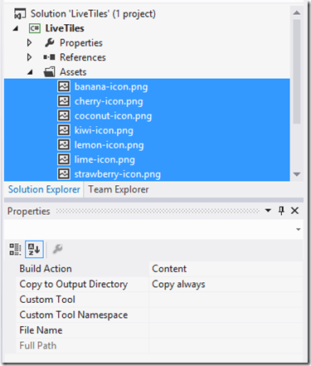The image size is (311, 366).
Task: Click the Solution Explorer scroll down arrow
Action: 297,174
